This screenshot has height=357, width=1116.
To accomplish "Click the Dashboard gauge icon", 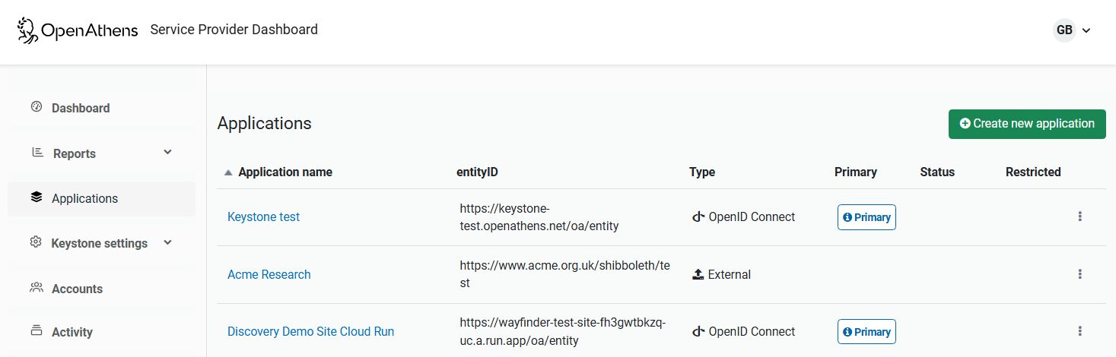I will click(36, 107).
